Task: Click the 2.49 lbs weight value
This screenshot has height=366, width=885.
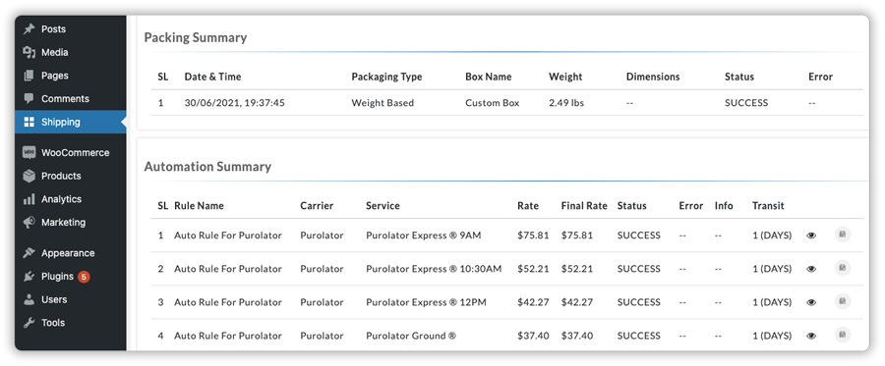Action: coord(566,103)
